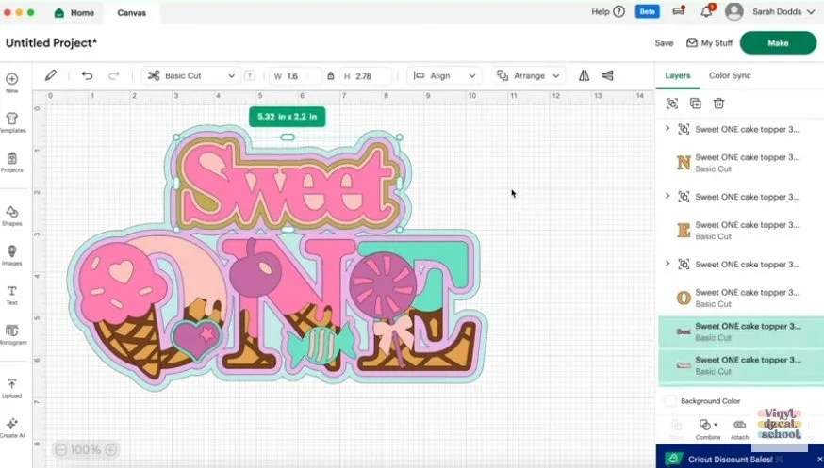Viewport: 824px width, 468px height.
Task: Click the offset icon next to flip
Action: tap(607, 75)
